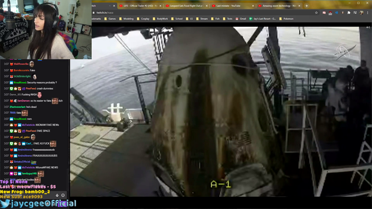372x209 pixels.
Task: Open the media control queue icon
Action: tap(355, 13)
